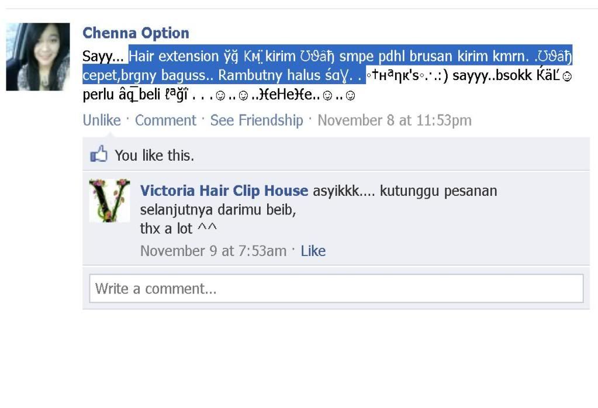Click the You like this text
The height and width of the screenshot is (408, 598).
click(x=154, y=155)
